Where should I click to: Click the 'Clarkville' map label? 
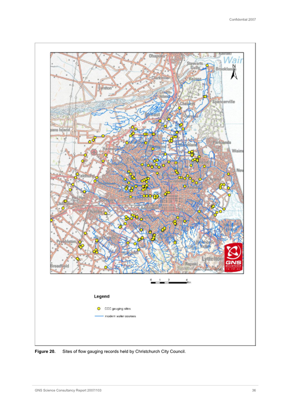pos(160,78)
